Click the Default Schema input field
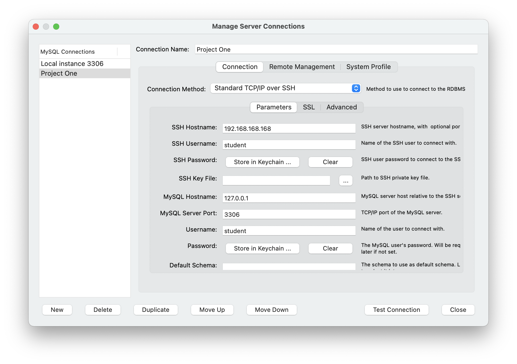 [289, 267]
